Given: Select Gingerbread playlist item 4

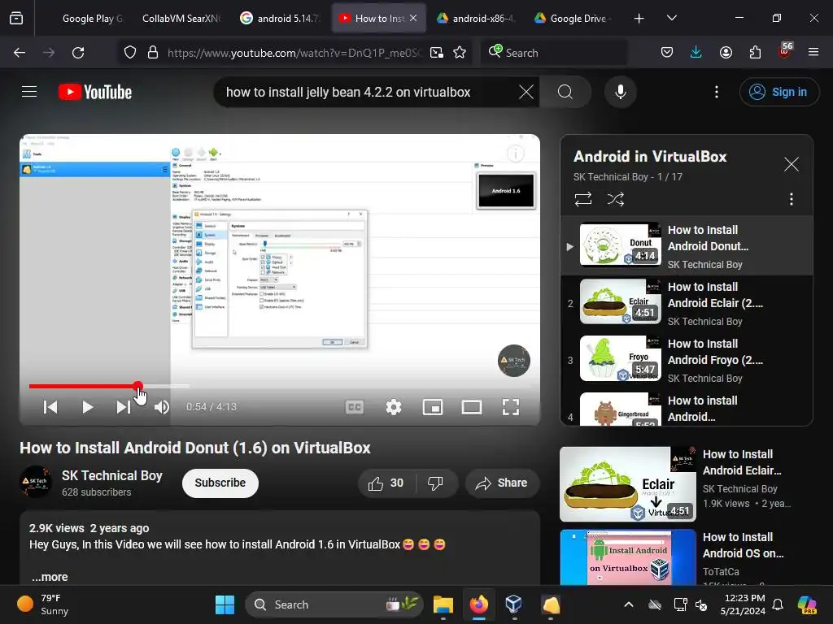Looking at the screenshot, I should (687, 408).
